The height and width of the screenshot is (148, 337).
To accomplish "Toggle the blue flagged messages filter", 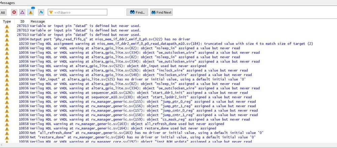I will click(41, 12).
